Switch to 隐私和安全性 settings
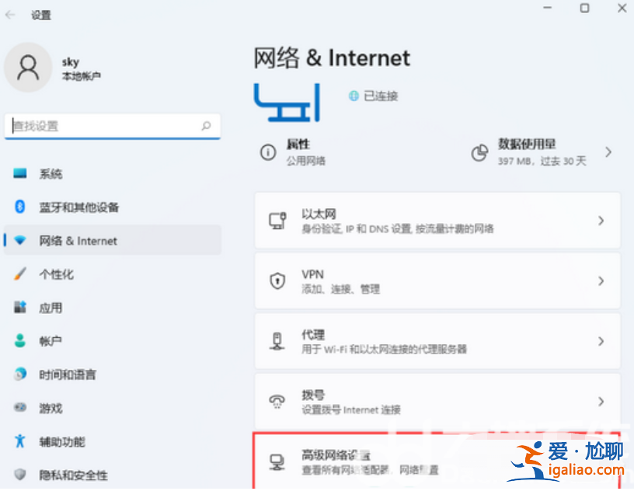 click(67, 475)
